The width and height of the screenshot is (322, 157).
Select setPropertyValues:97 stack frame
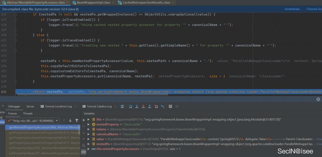point(43,153)
